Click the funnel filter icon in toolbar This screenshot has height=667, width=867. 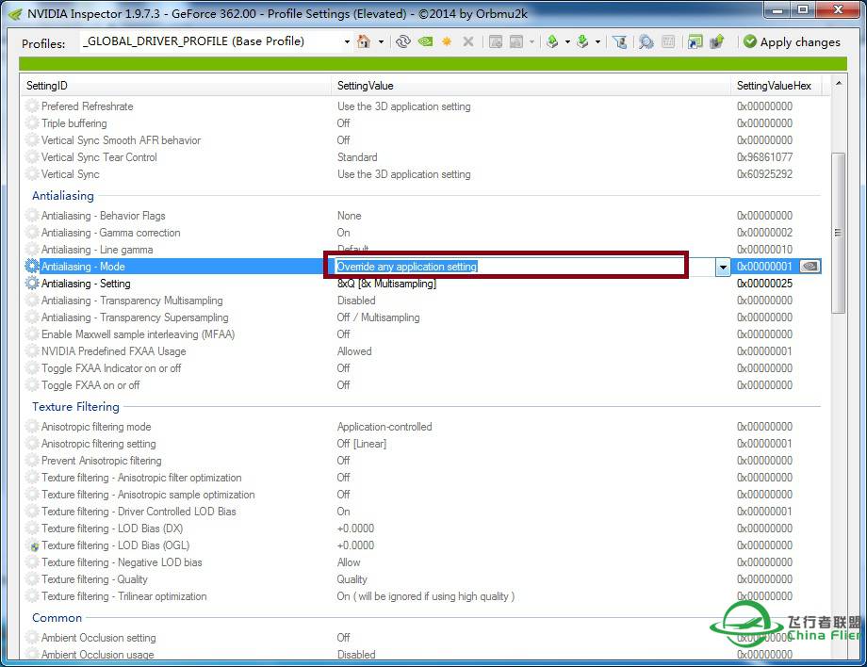(619, 41)
